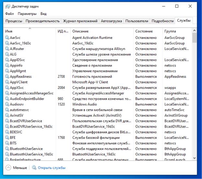Click the Управление приложениями description

95,71
